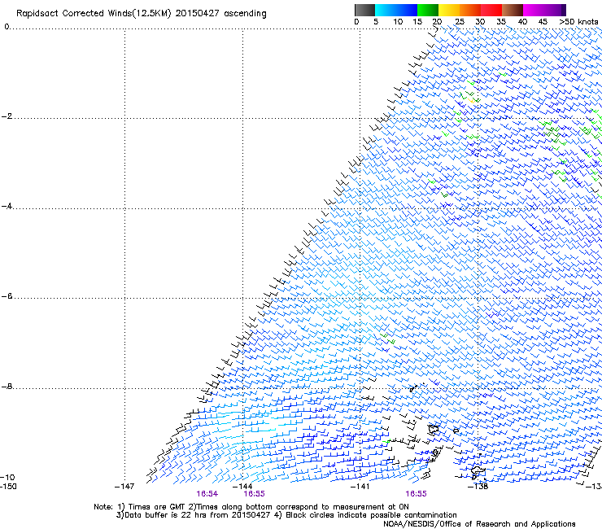Click the latitude label 0 at top left
This screenshot has width=602, height=529.
pos(7,26)
